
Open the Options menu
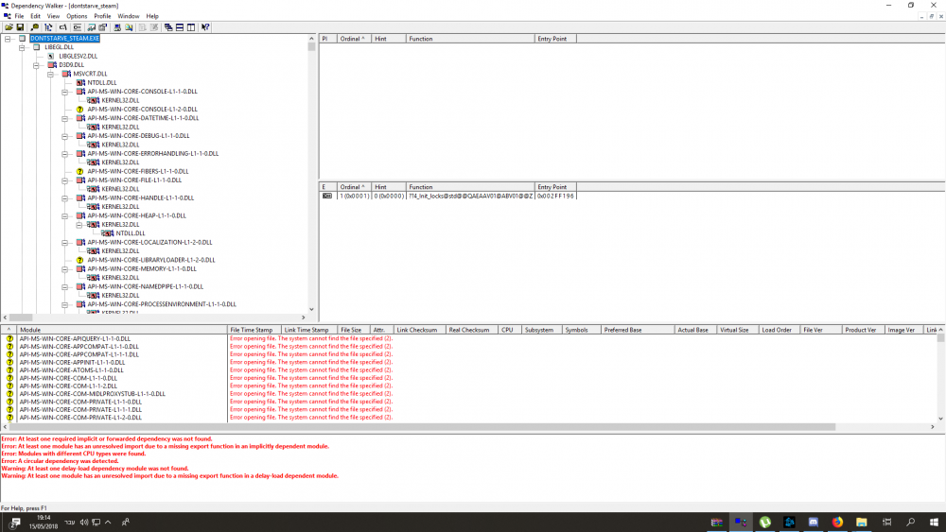[x=77, y=16]
